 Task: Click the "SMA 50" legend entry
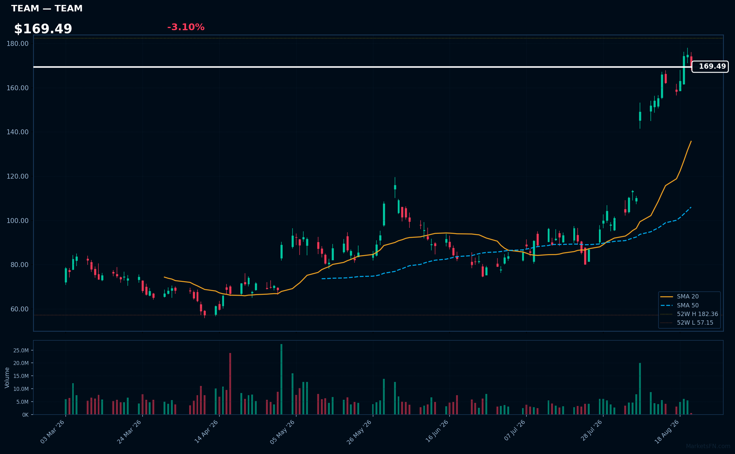(x=679, y=306)
